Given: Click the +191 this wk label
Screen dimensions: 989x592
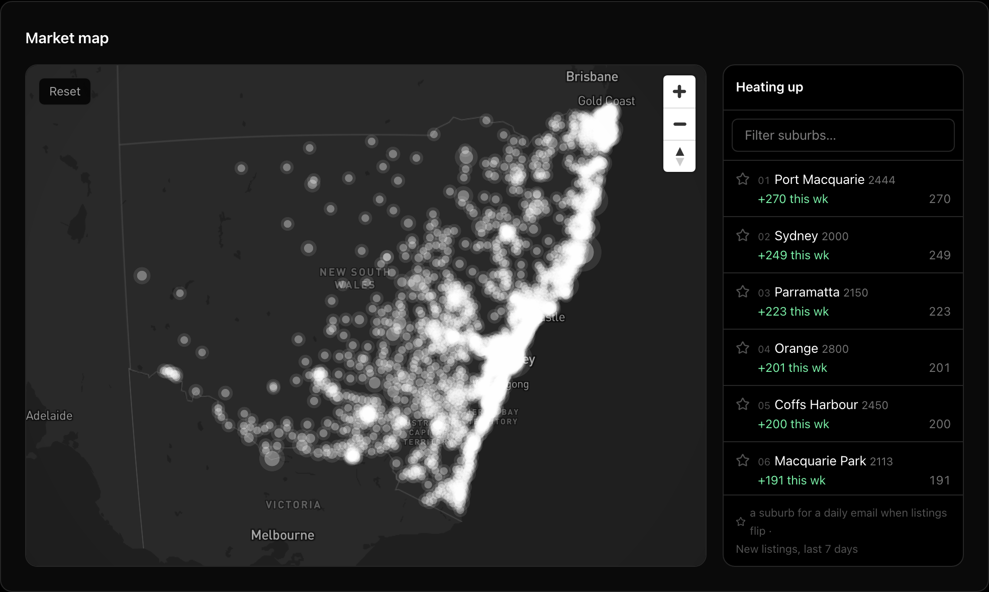Looking at the screenshot, I should pos(792,480).
